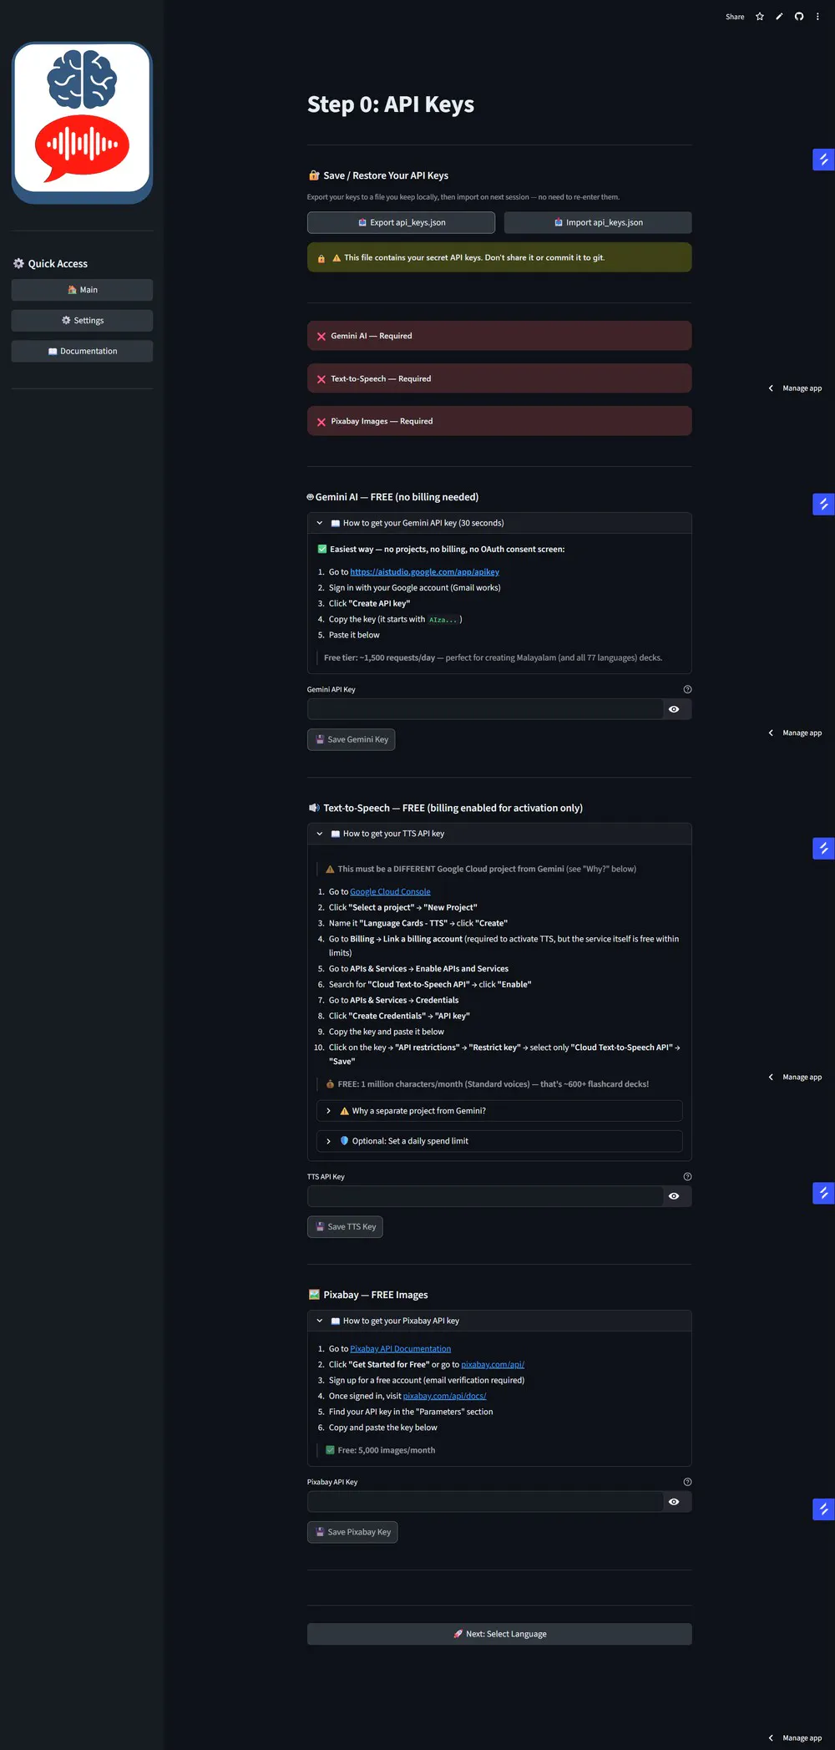The image size is (835, 1750).
Task: Click into the Pixabay API Key field
Action: click(484, 1502)
